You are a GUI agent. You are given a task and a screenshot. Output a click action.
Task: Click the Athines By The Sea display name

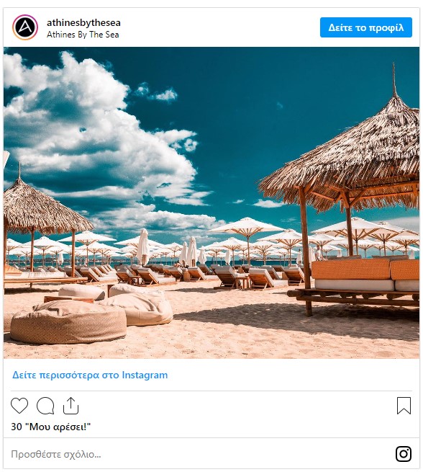point(83,35)
